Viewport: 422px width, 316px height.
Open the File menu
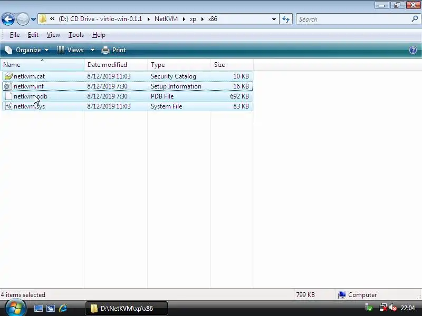[15, 35]
